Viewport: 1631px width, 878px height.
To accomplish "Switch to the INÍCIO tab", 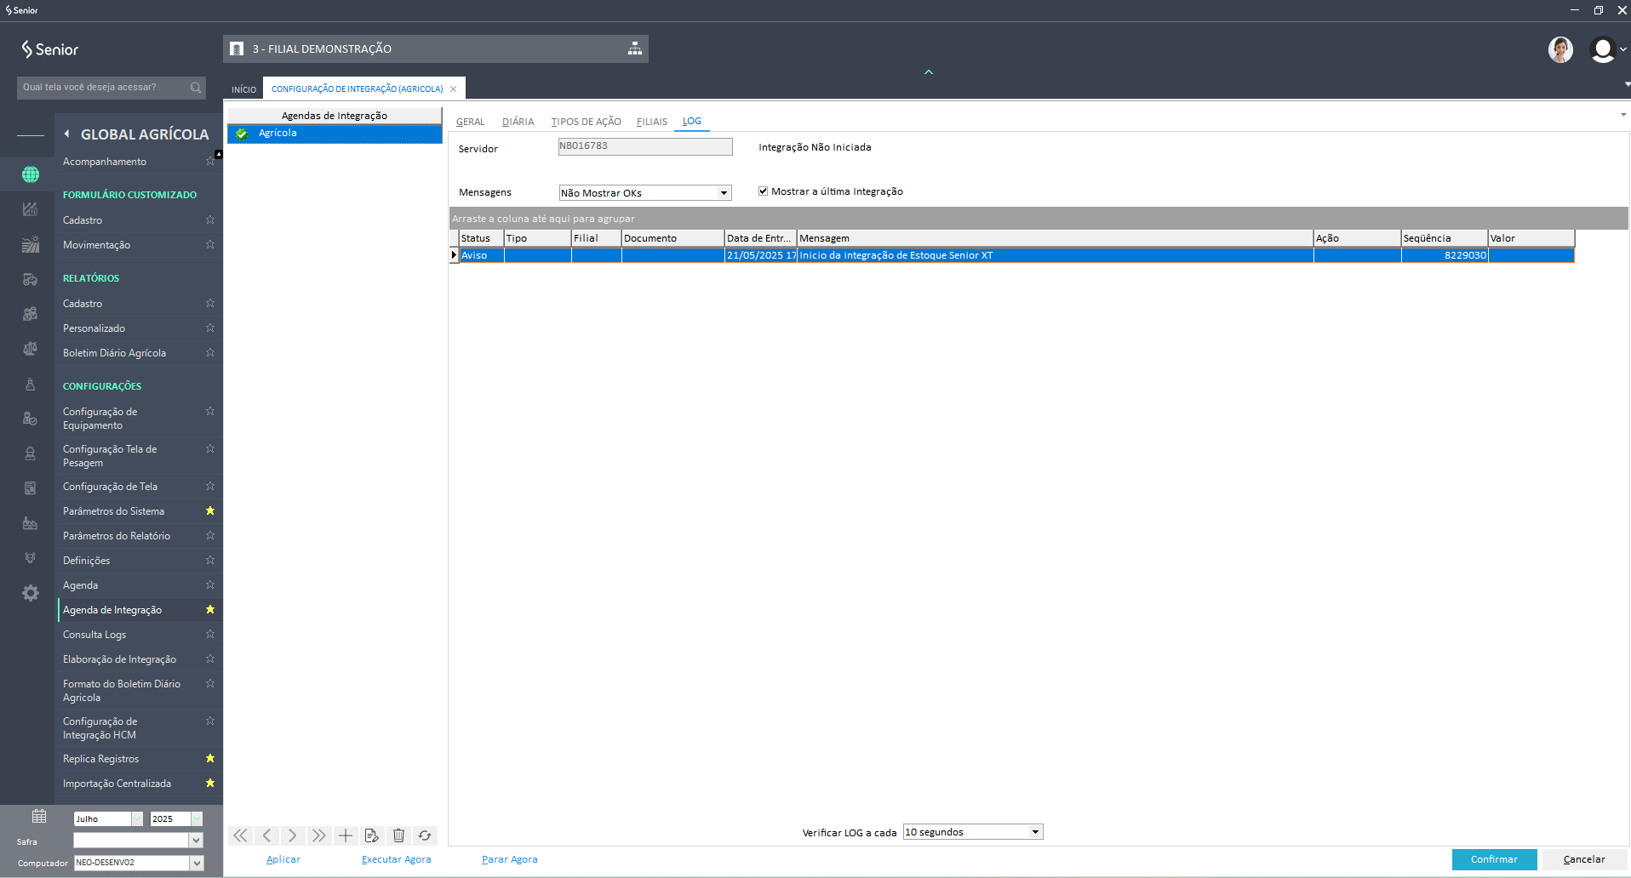I will [244, 89].
